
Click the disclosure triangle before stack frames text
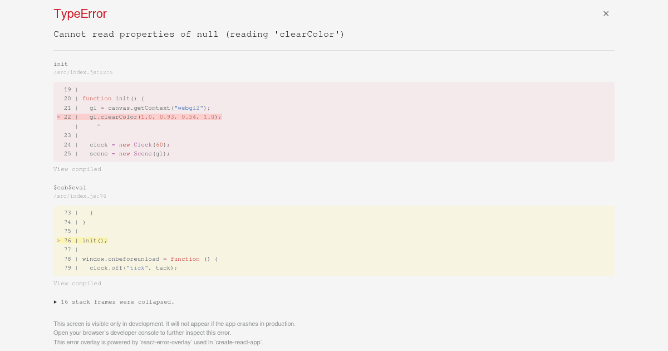(x=55, y=301)
